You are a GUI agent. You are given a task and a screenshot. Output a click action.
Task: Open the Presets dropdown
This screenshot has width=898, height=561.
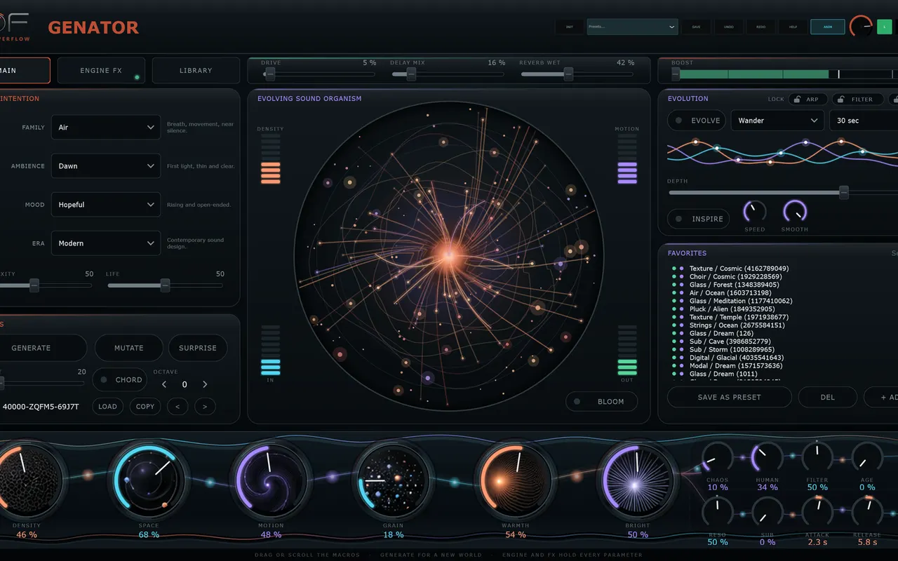[x=632, y=27]
